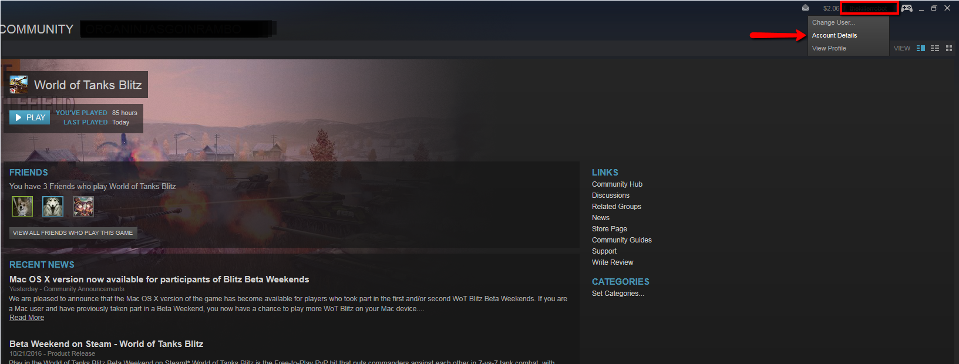959x364 pixels.
Task: Click the VIEW label beside view icons
Action: [902, 48]
